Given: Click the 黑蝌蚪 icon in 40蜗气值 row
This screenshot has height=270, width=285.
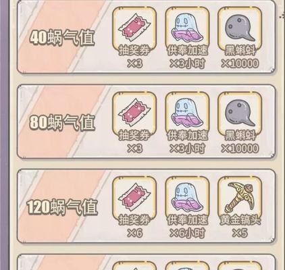Looking at the screenshot, I should click(240, 28).
